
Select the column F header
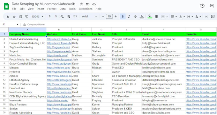point(163,29)
